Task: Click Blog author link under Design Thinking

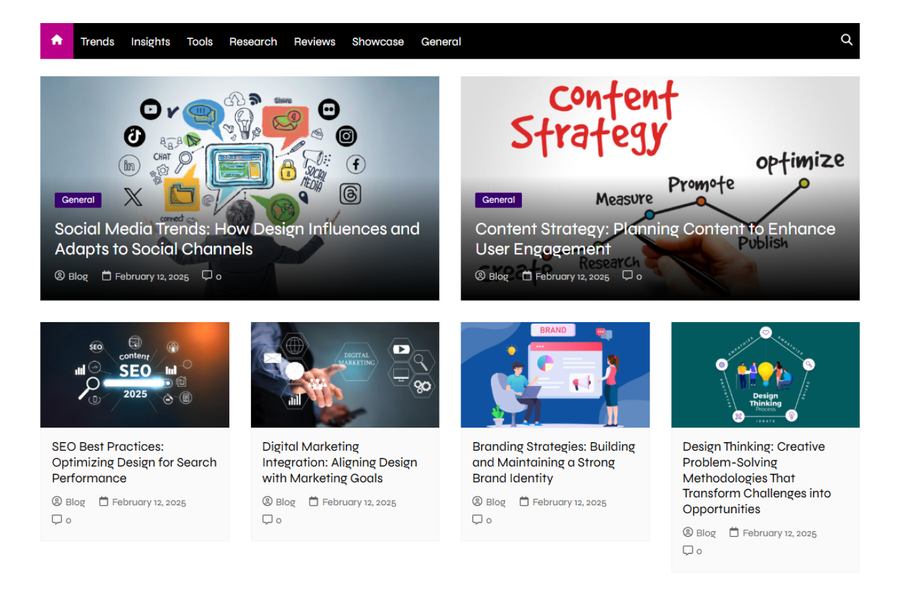Action: pos(706,533)
